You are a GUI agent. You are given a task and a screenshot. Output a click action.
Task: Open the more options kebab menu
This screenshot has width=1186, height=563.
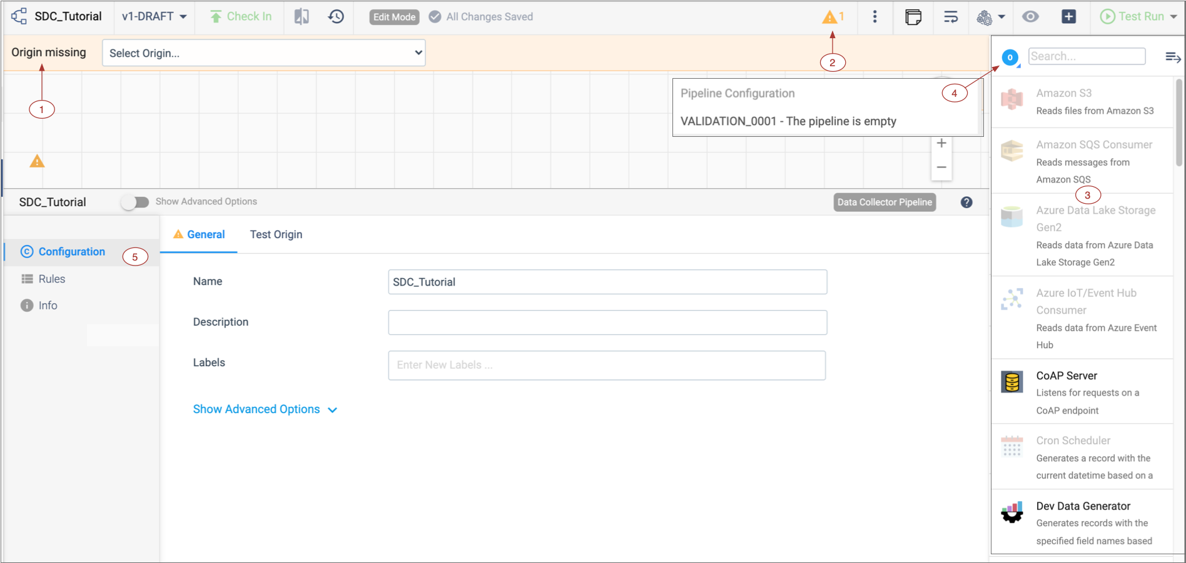click(874, 17)
